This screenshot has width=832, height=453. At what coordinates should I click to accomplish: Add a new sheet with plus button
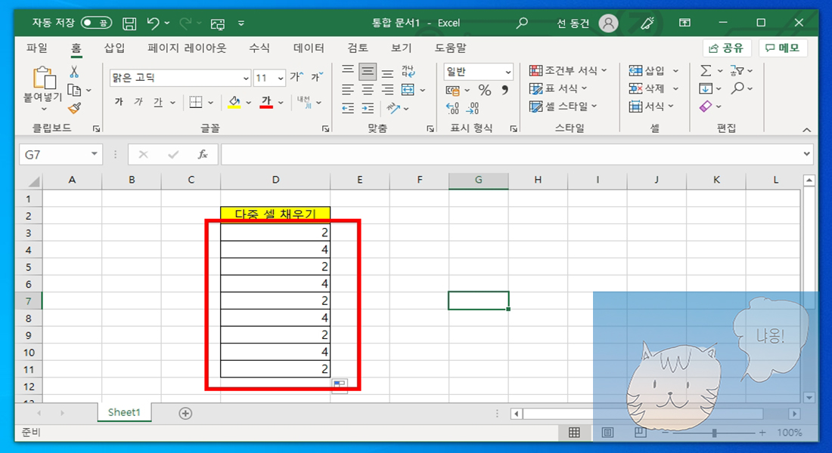pos(185,413)
